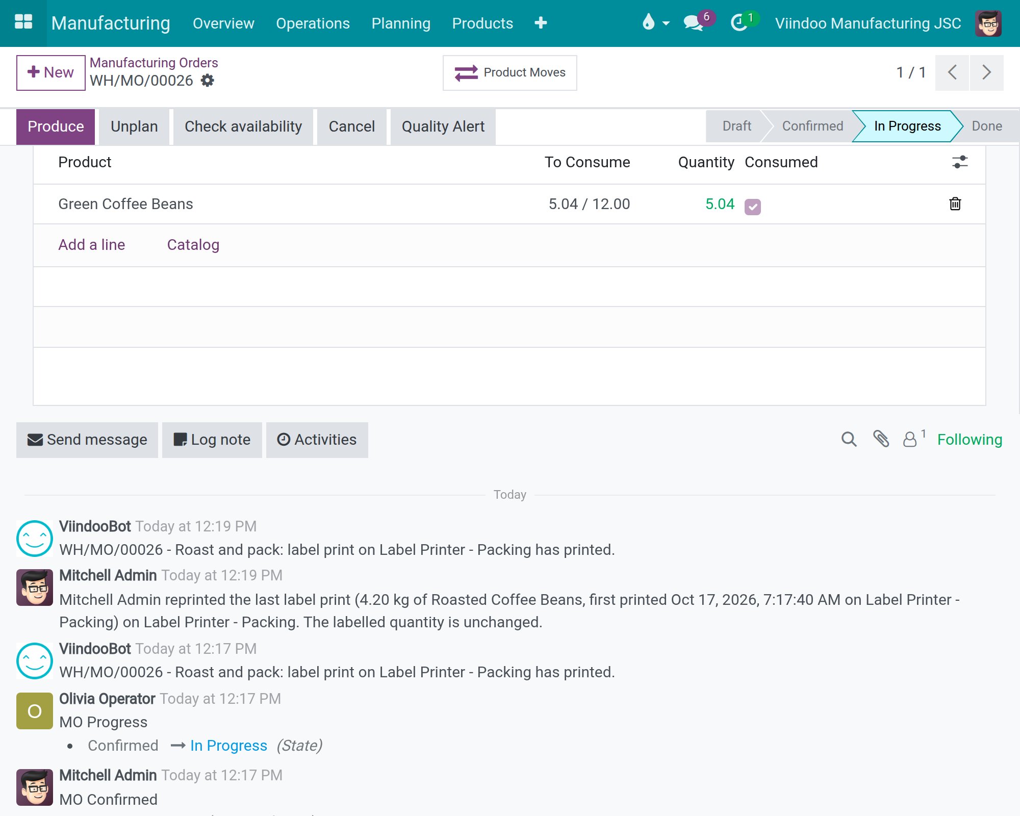
Task: Open gear actions menu beside WH/MO/00026
Action: (x=207, y=81)
